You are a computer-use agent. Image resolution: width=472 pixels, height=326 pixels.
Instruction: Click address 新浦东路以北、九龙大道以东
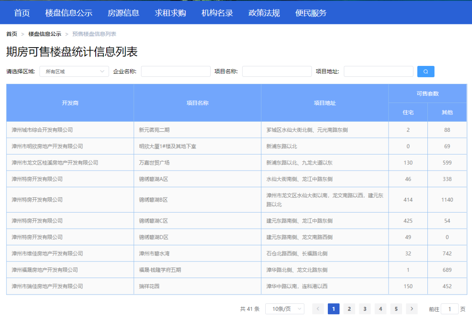[x=299, y=162]
